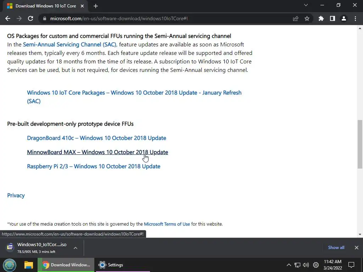Open Chrome three-dot menu
The height and width of the screenshot is (272, 363).
[355, 18]
